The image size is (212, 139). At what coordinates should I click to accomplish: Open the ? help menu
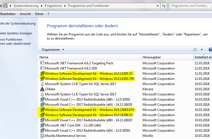pyautogui.click(x=49, y=14)
